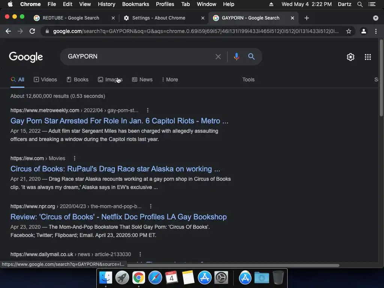Open Google quick settings gear
384x288 pixels.
(x=351, y=57)
